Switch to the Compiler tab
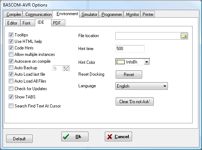 pos(13,14)
